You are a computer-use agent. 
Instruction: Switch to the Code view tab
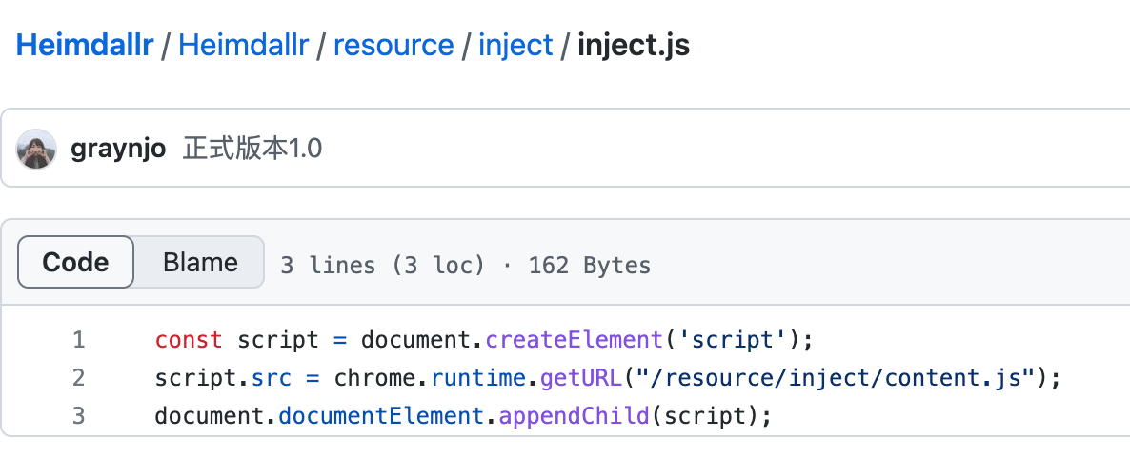click(76, 262)
